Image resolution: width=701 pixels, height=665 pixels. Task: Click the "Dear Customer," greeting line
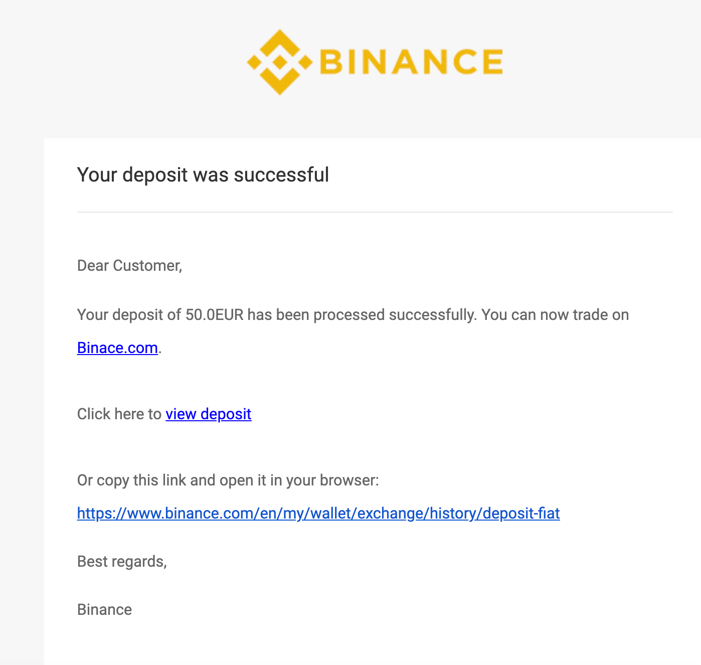click(x=129, y=265)
